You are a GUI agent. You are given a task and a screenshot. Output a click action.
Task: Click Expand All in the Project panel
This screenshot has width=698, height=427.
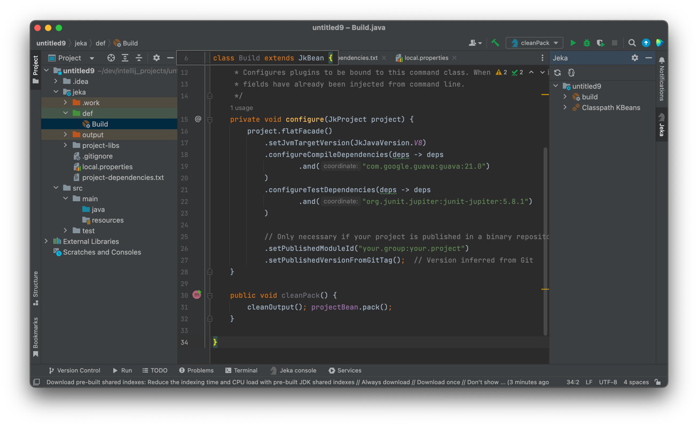[125, 58]
